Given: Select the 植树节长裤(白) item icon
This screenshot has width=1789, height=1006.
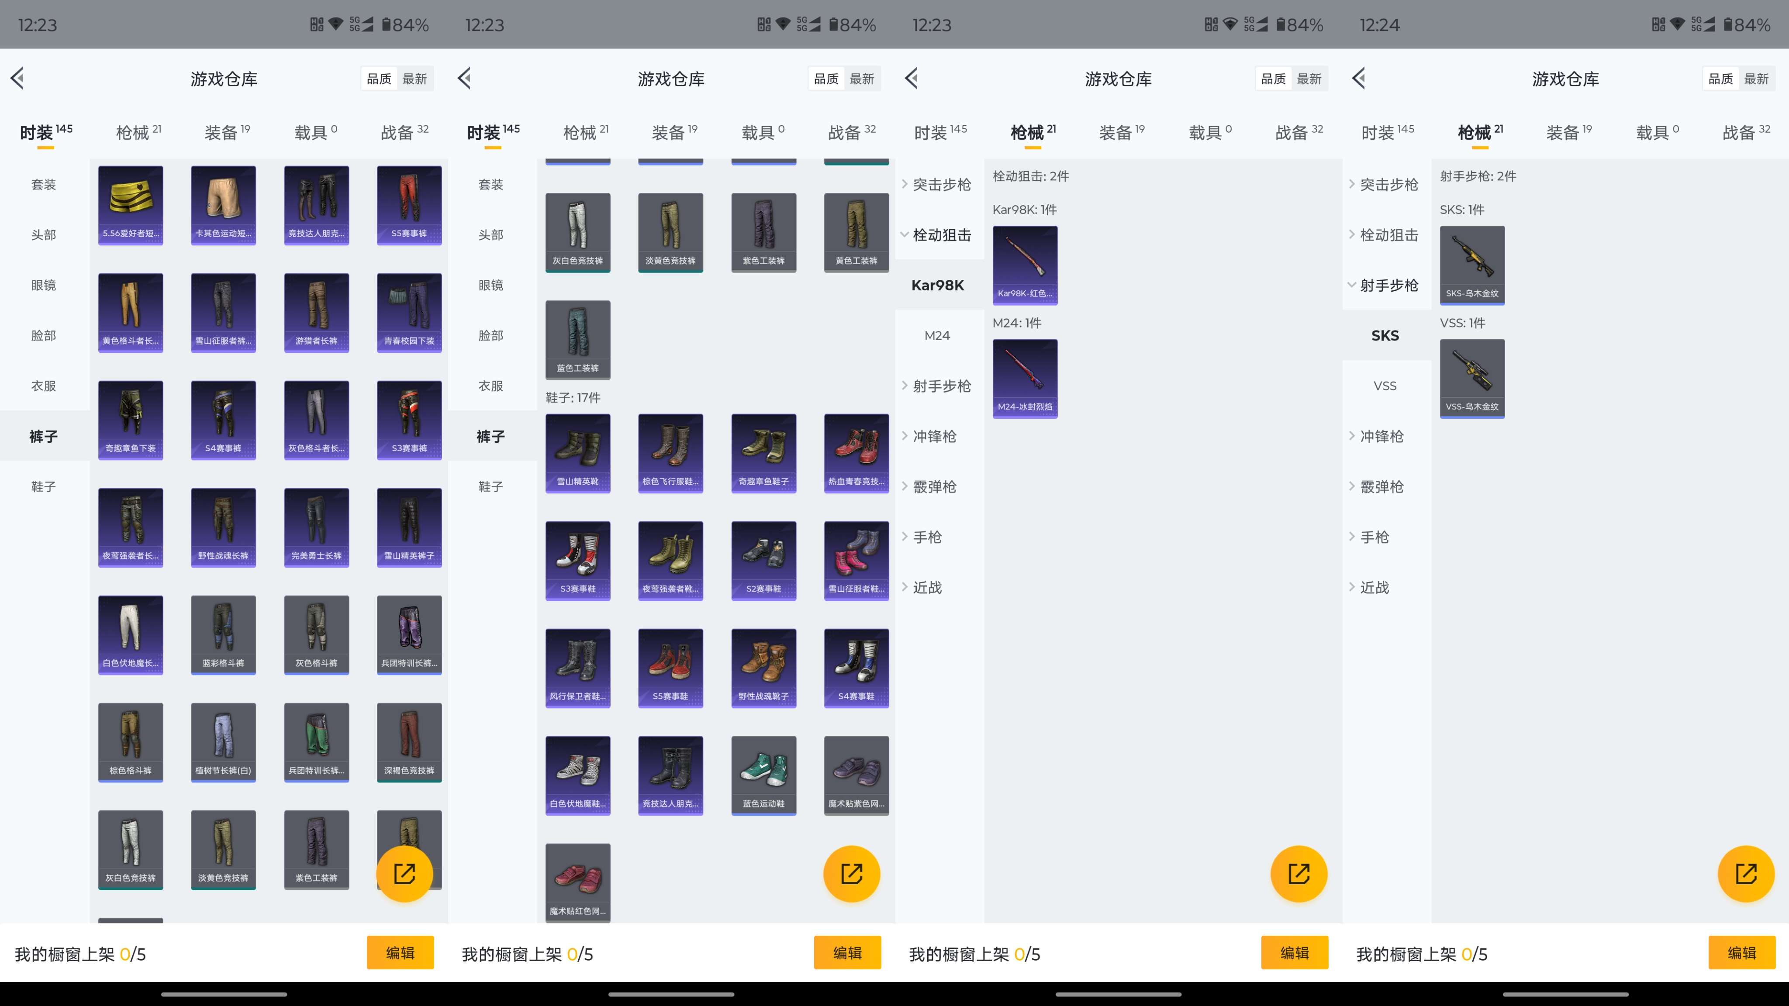Looking at the screenshot, I should [223, 742].
